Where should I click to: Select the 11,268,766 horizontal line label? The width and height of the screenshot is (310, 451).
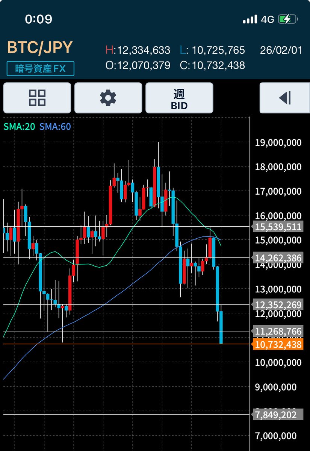click(x=278, y=331)
